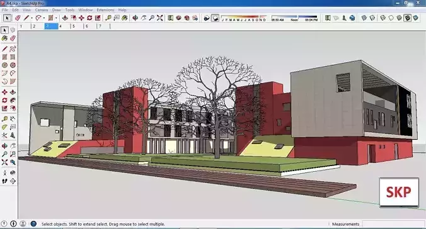Switch to scene tab 7
The image size is (426, 229).
(x=103, y=26)
